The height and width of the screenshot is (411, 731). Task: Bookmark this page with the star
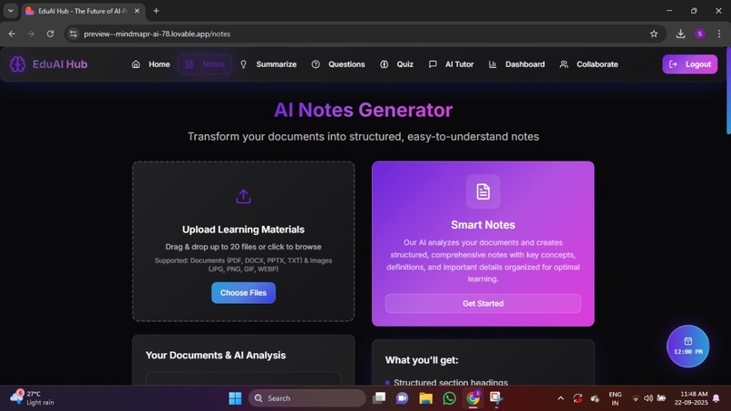(x=654, y=34)
